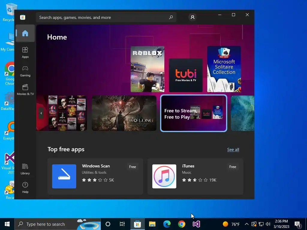Click the Windows Scan app icon
Viewport: 307px width, 230px height.
pos(64,176)
